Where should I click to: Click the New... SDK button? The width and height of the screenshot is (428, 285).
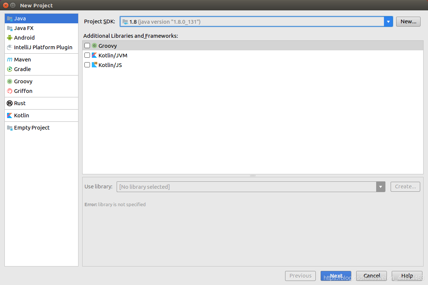(408, 21)
